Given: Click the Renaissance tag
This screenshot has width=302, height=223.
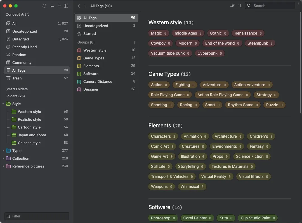Looking at the screenshot, I should coord(248,33).
